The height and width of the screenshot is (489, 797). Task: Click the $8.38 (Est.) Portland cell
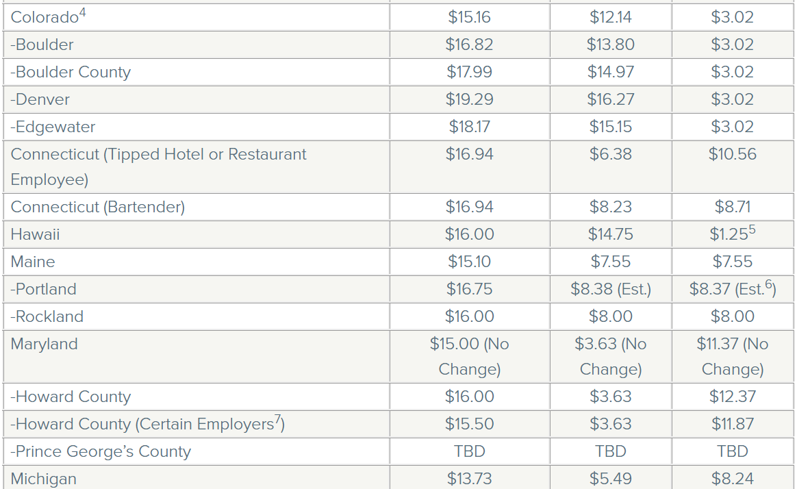coord(610,289)
